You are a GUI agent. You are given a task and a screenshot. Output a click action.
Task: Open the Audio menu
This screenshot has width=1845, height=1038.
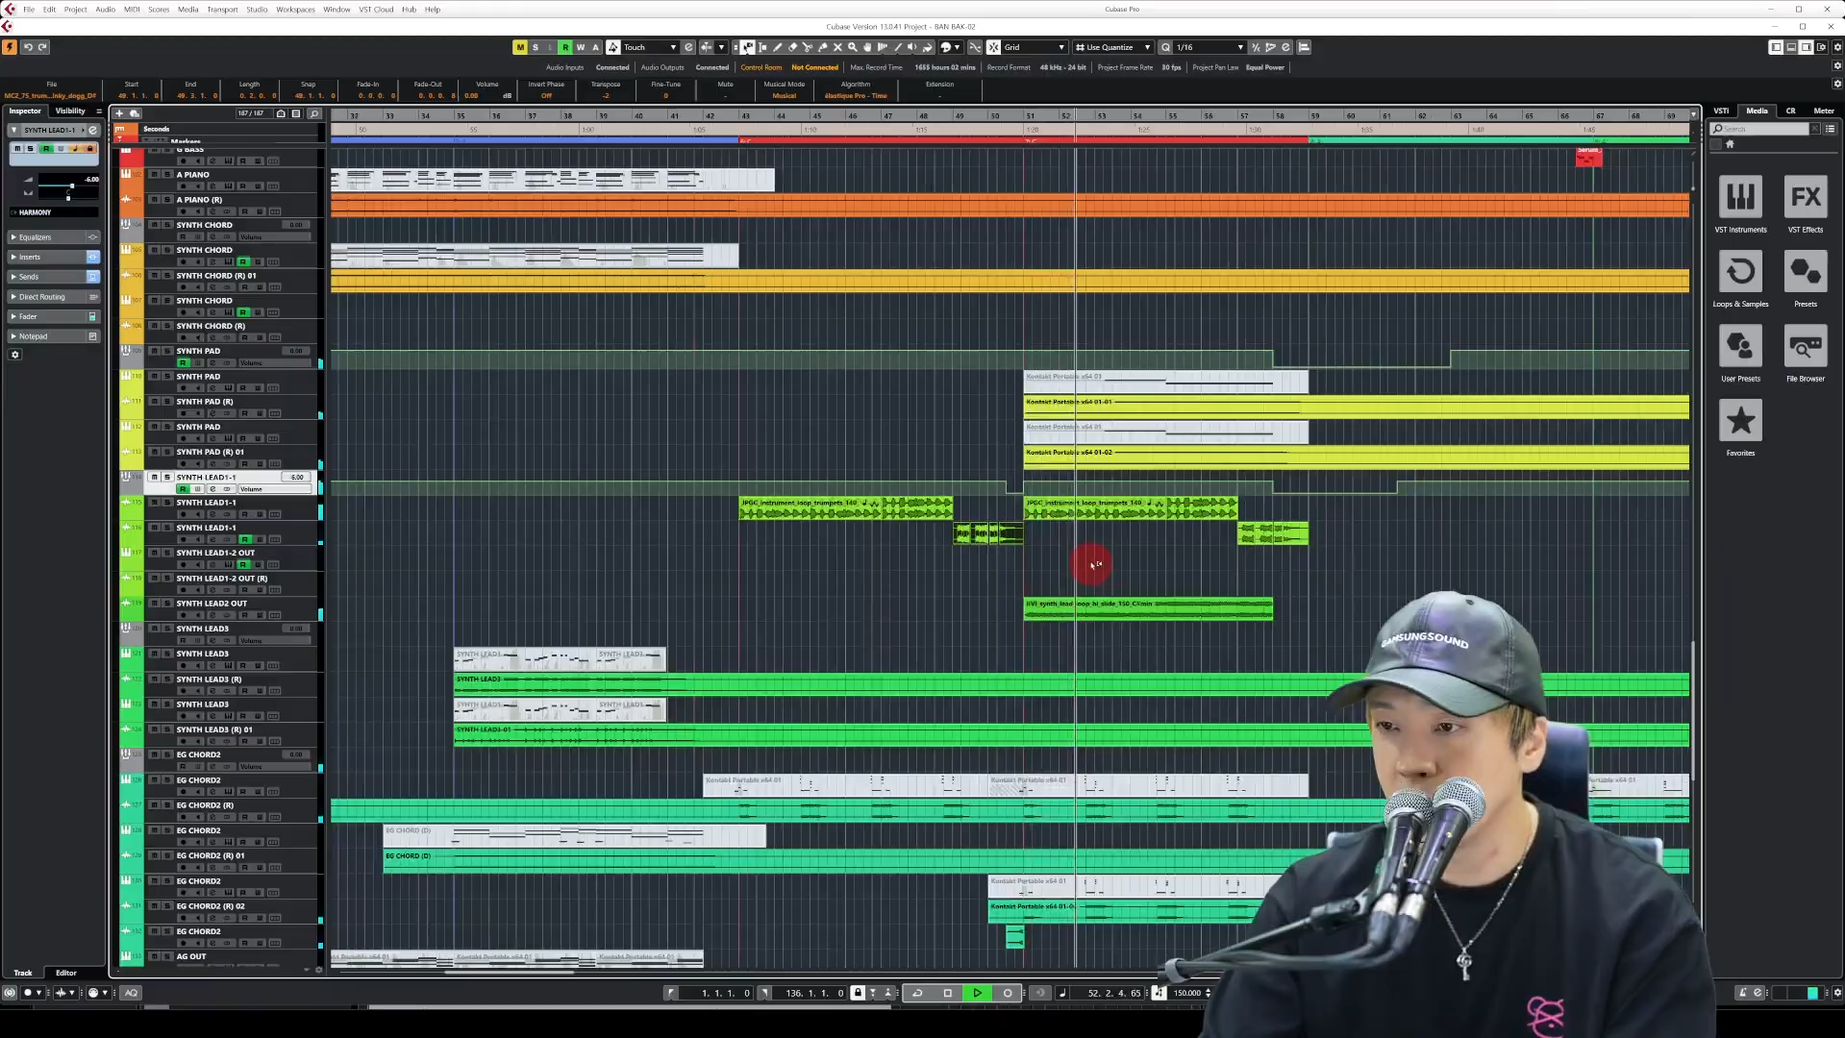(x=105, y=10)
